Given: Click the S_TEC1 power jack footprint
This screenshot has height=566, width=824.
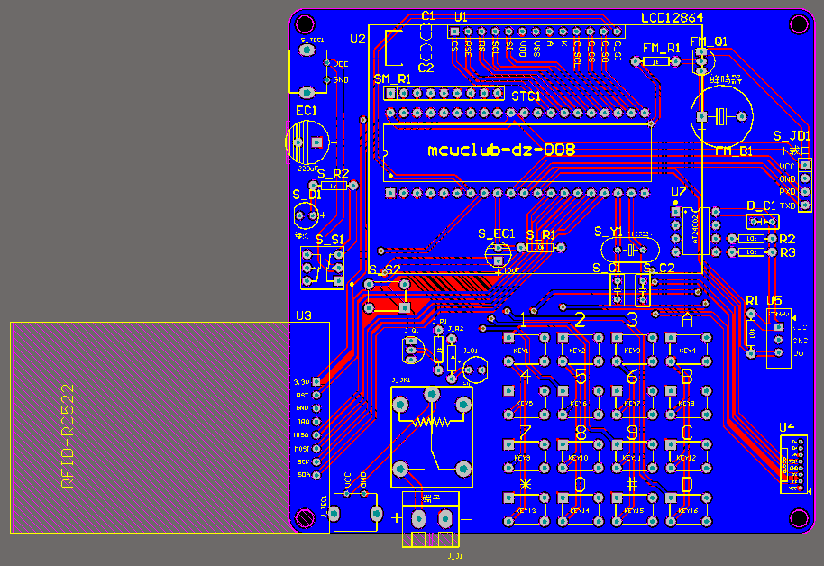Looking at the screenshot, I should click(308, 71).
